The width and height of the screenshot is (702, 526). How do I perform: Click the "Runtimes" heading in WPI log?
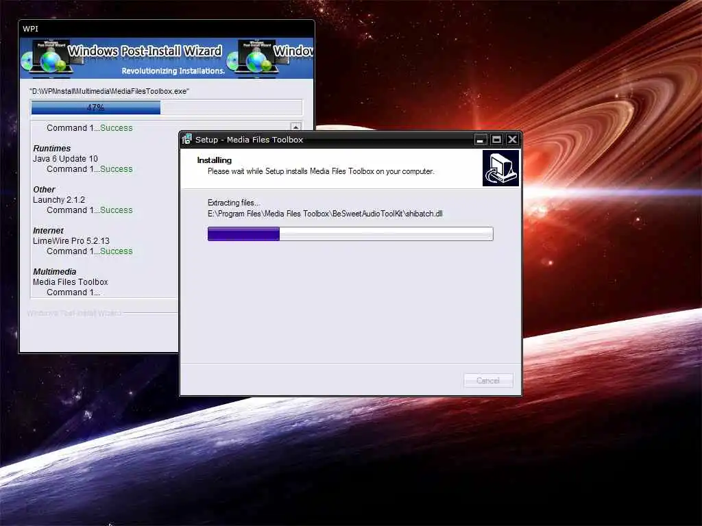tap(52, 149)
